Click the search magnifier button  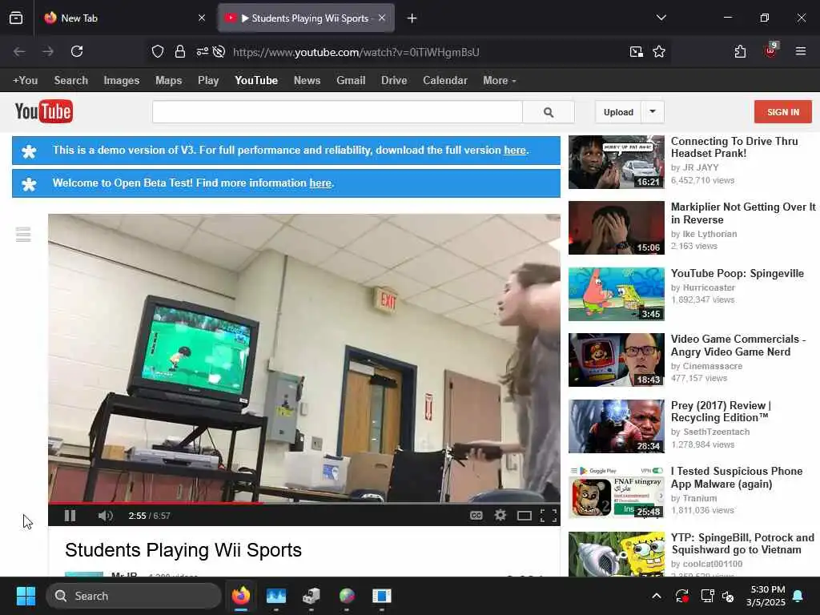coord(548,112)
